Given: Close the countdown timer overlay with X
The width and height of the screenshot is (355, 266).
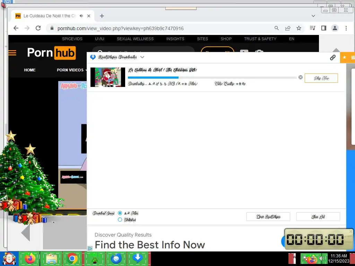Looking at the screenshot, I should tap(351, 231).
